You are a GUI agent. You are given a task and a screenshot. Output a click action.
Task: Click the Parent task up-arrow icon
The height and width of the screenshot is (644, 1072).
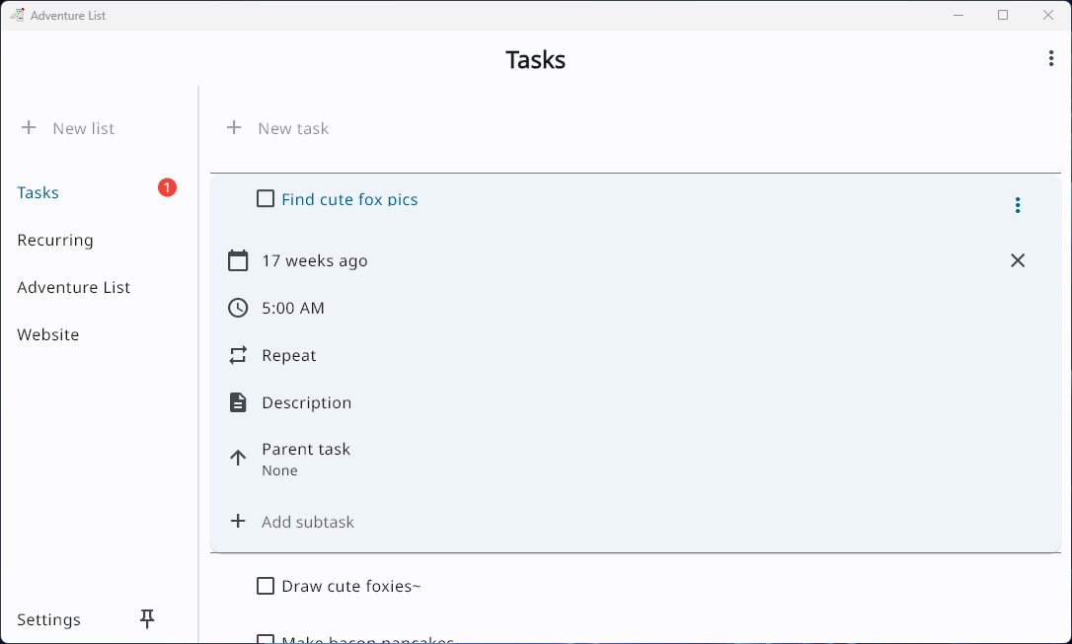238,458
